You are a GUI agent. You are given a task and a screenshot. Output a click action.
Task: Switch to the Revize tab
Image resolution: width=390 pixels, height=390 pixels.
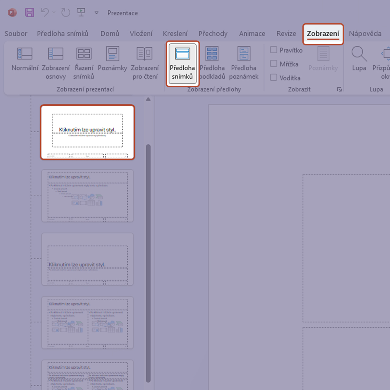coord(286,33)
